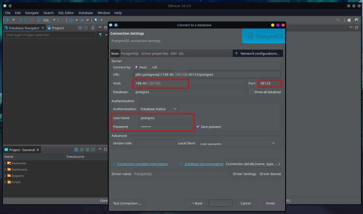Click the Network configurations button

pyautogui.click(x=257, y=53)
